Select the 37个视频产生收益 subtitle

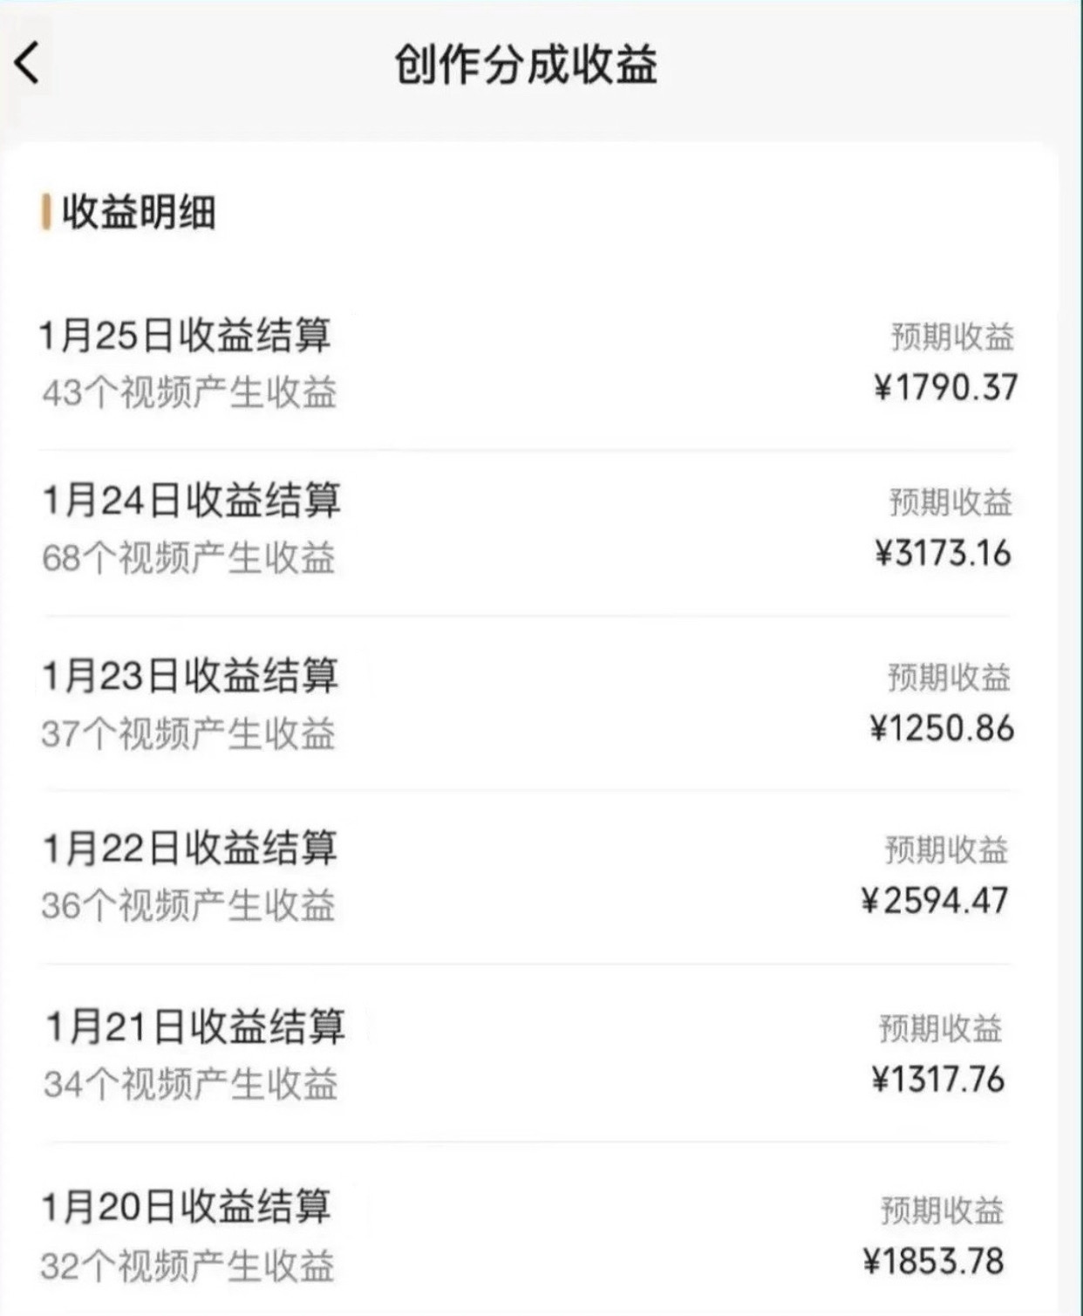point(188,733)
